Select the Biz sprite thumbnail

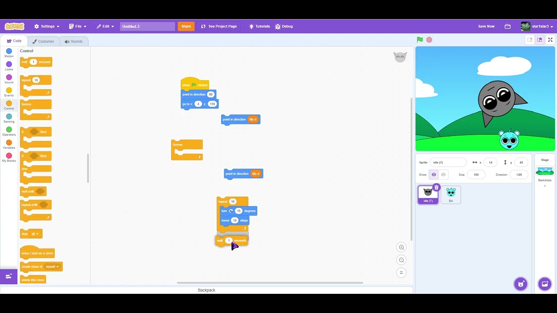coord(451,194)
